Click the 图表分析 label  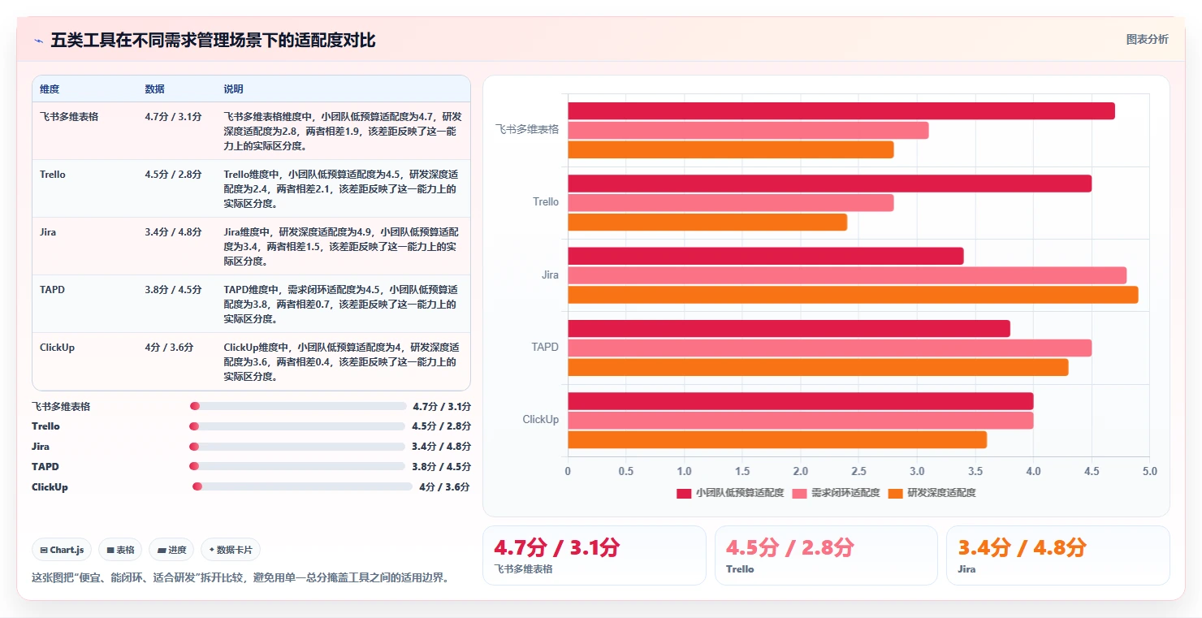pos(1147,39)
